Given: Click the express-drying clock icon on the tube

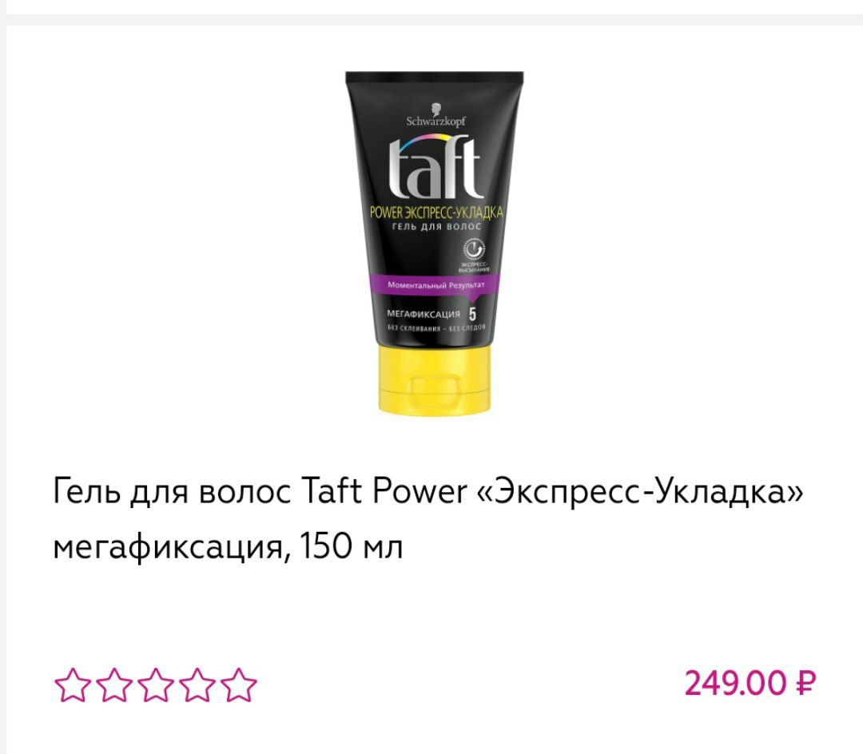Looking at the screenshot, I should pos(473,249).
